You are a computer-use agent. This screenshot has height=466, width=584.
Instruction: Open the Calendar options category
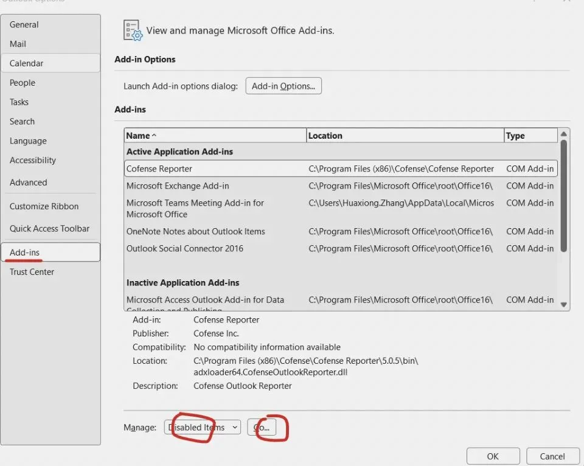click(50, 63)
